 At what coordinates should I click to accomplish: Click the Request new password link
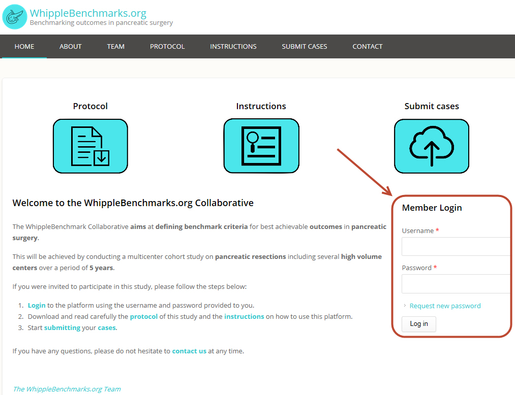click(x=445, y=306)
